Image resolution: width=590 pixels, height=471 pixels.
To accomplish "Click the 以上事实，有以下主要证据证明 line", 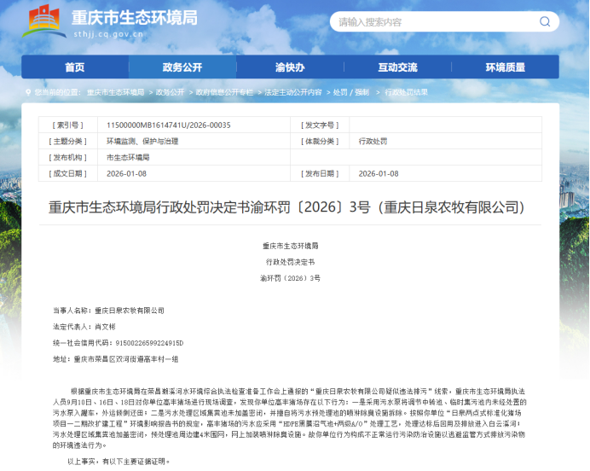I will point(119,462).
